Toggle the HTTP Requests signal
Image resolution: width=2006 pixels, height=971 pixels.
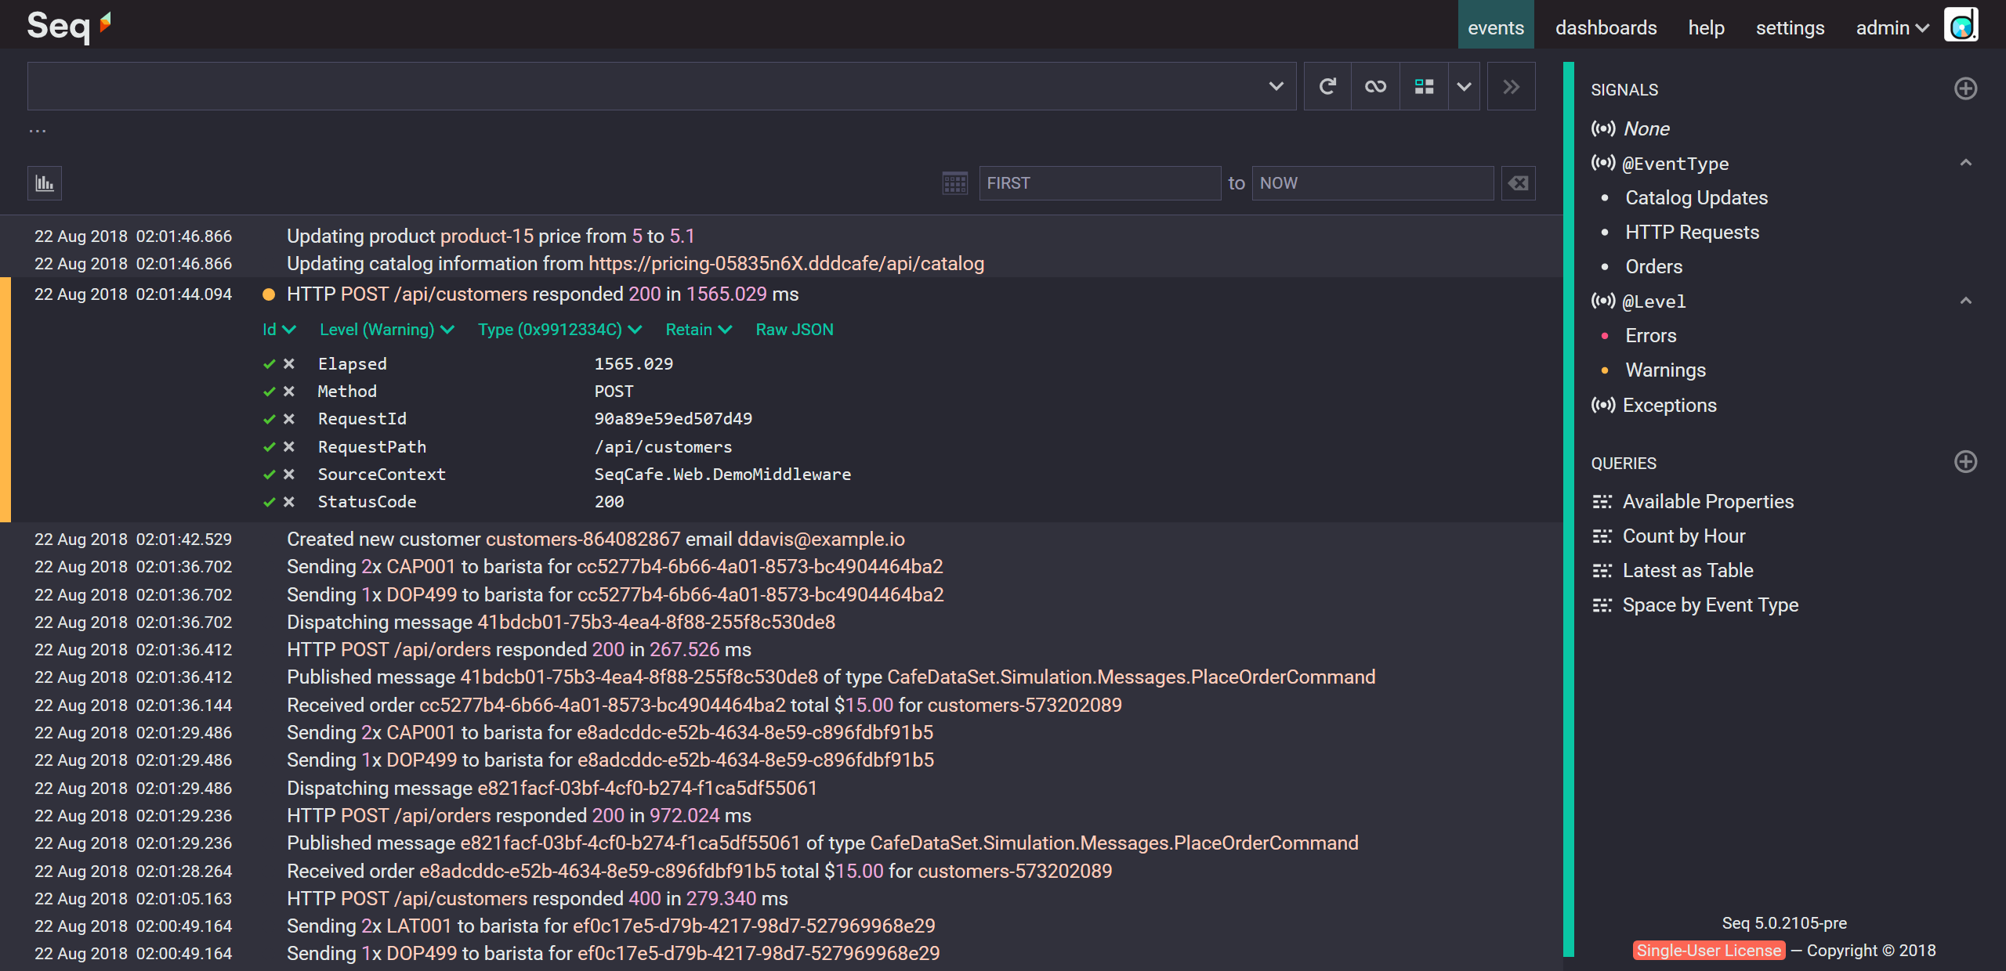coord(1691,231)
